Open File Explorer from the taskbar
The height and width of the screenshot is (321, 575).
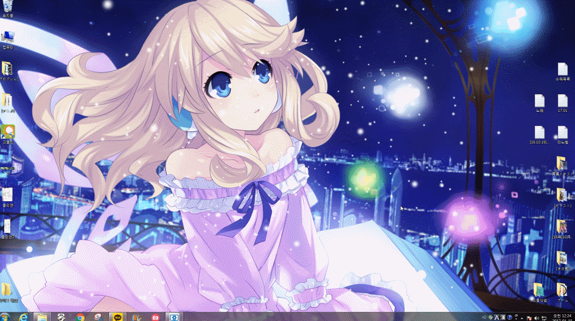[42, 317]
